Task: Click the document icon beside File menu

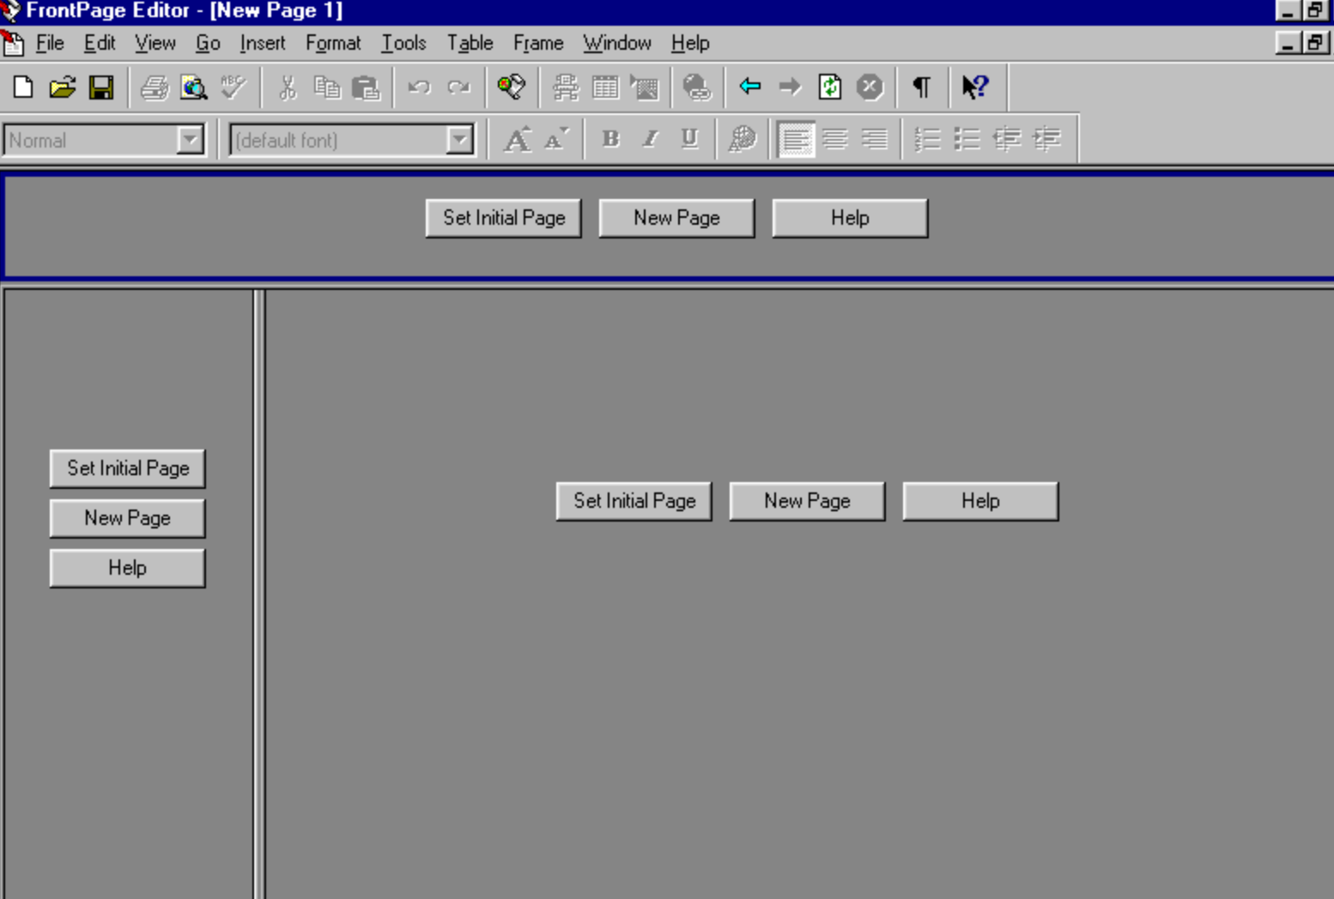Action: (12, 42)
